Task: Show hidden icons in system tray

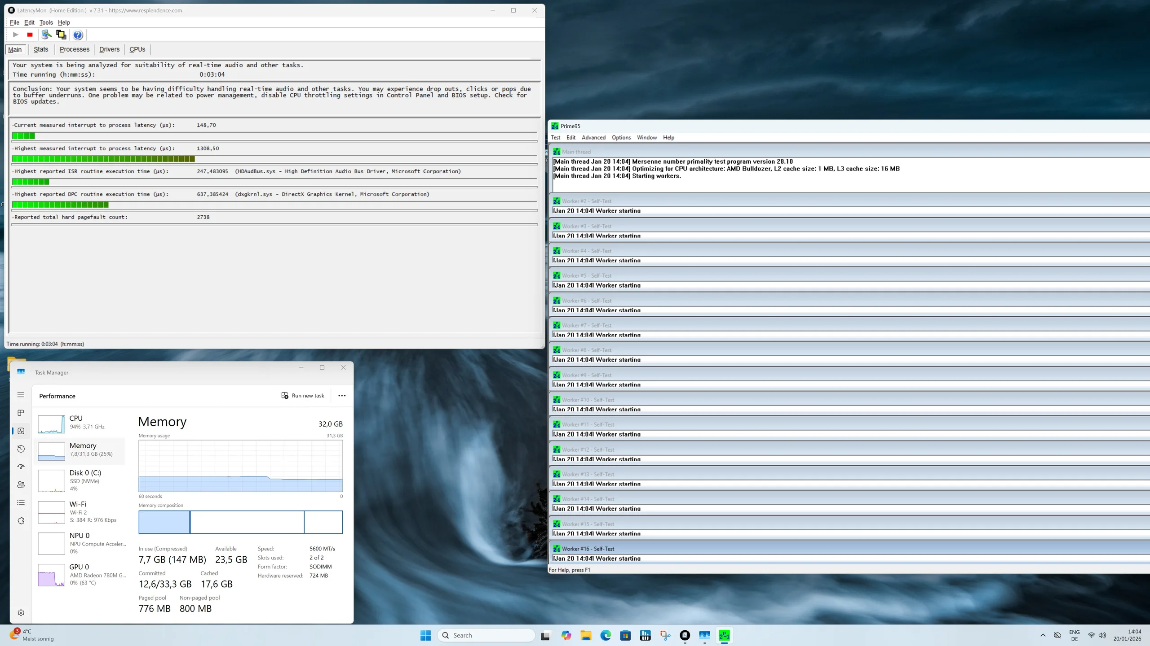Action: [x=1043, y=635]
